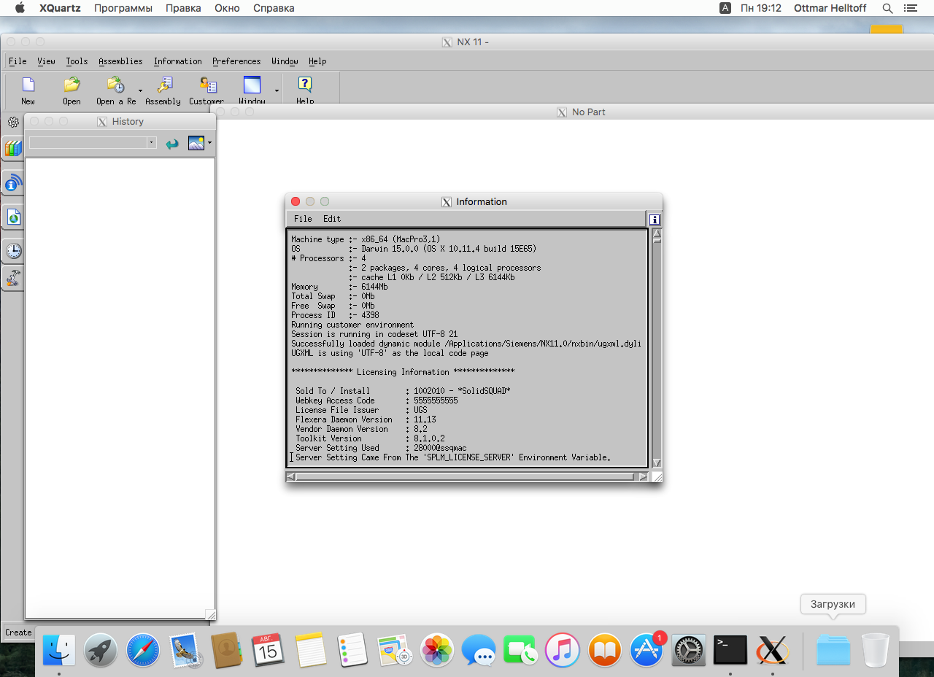Open the Information menu in NX
The width and height of the screenshot is (934, 677).
[177, 61]
